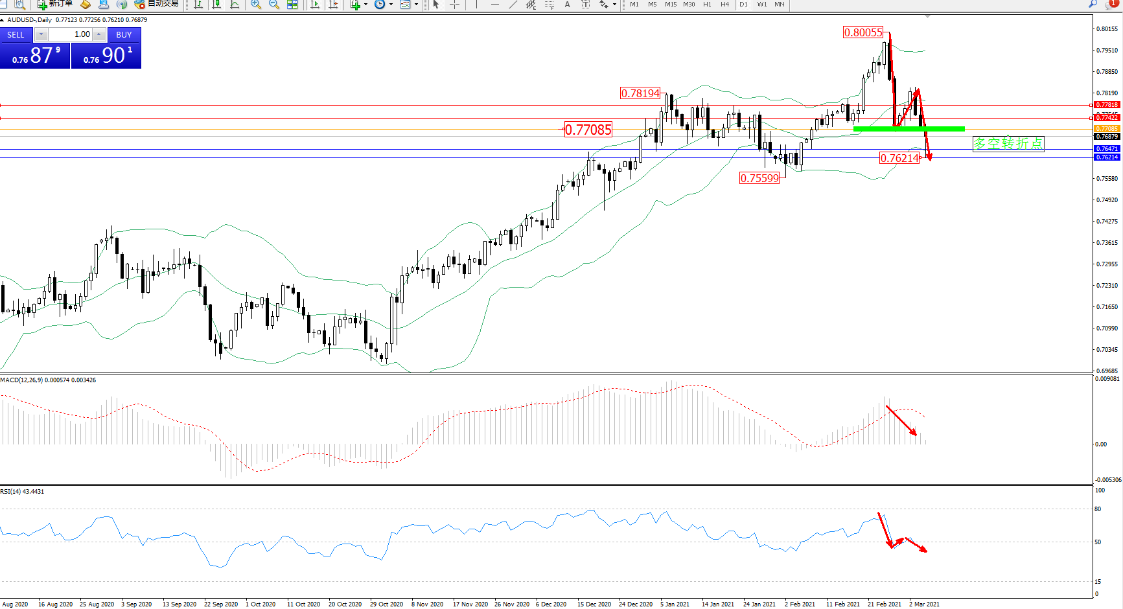This screenshot has height=609, width=1123.
Task: Click the zoom in magnifier icon
Action: pos(256,5)
